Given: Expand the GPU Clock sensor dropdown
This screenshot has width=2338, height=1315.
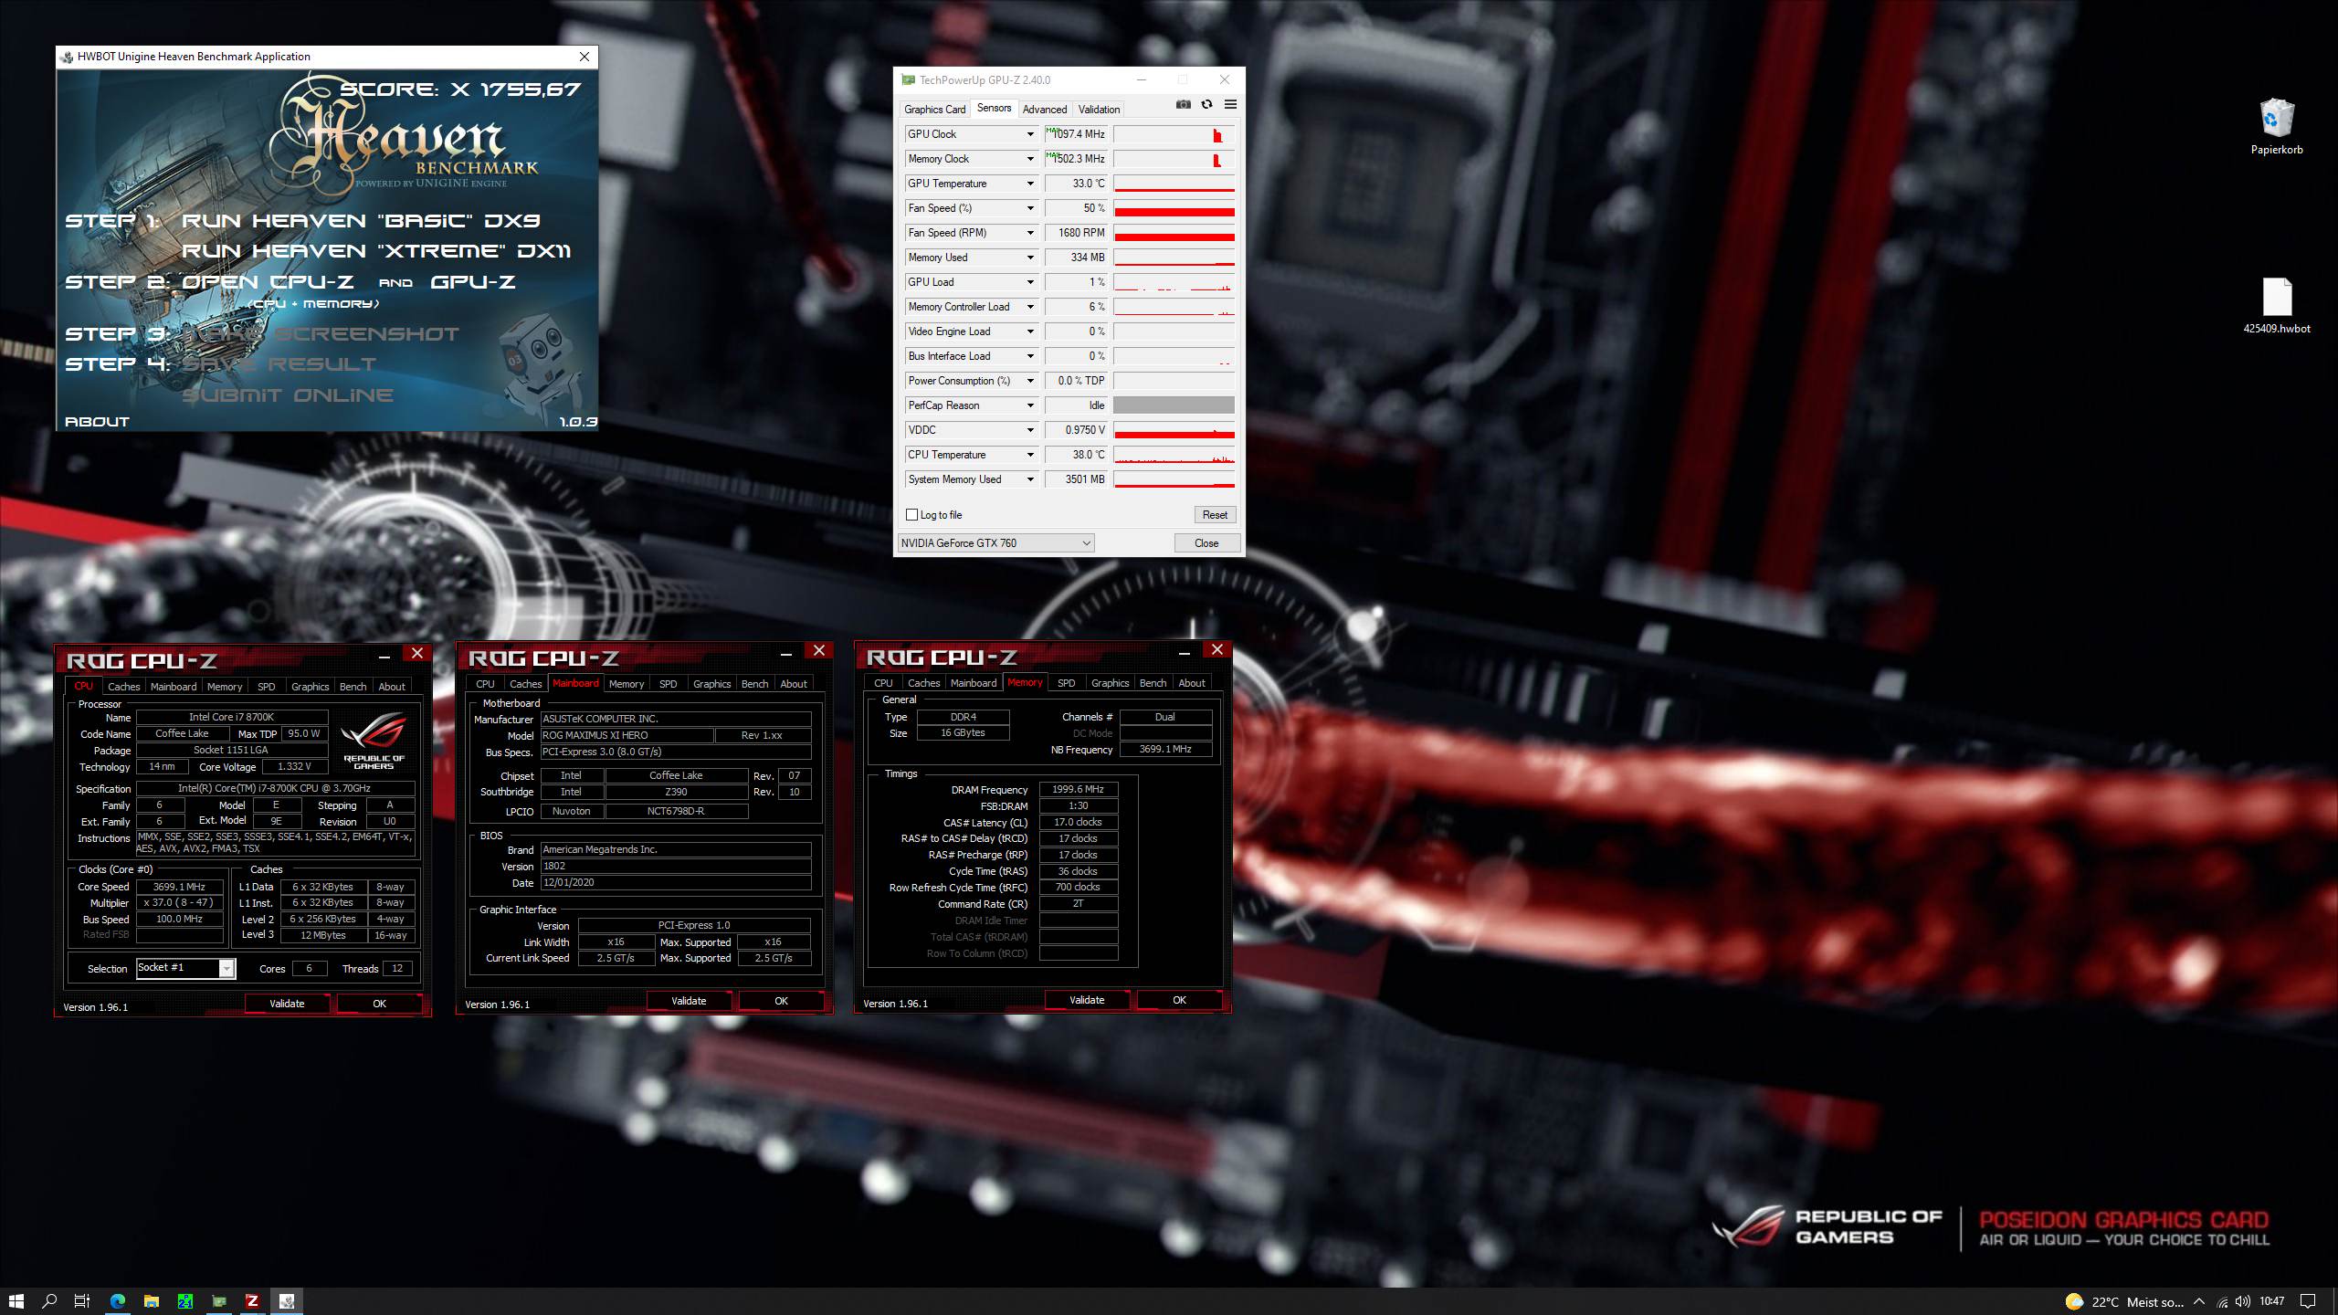Looking at the screenshot, I should point(1030,134).
